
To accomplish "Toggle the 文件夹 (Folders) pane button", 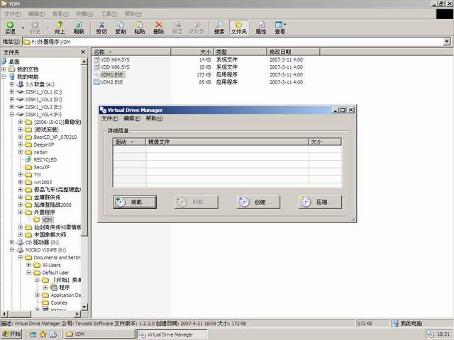I will (239, 28).
